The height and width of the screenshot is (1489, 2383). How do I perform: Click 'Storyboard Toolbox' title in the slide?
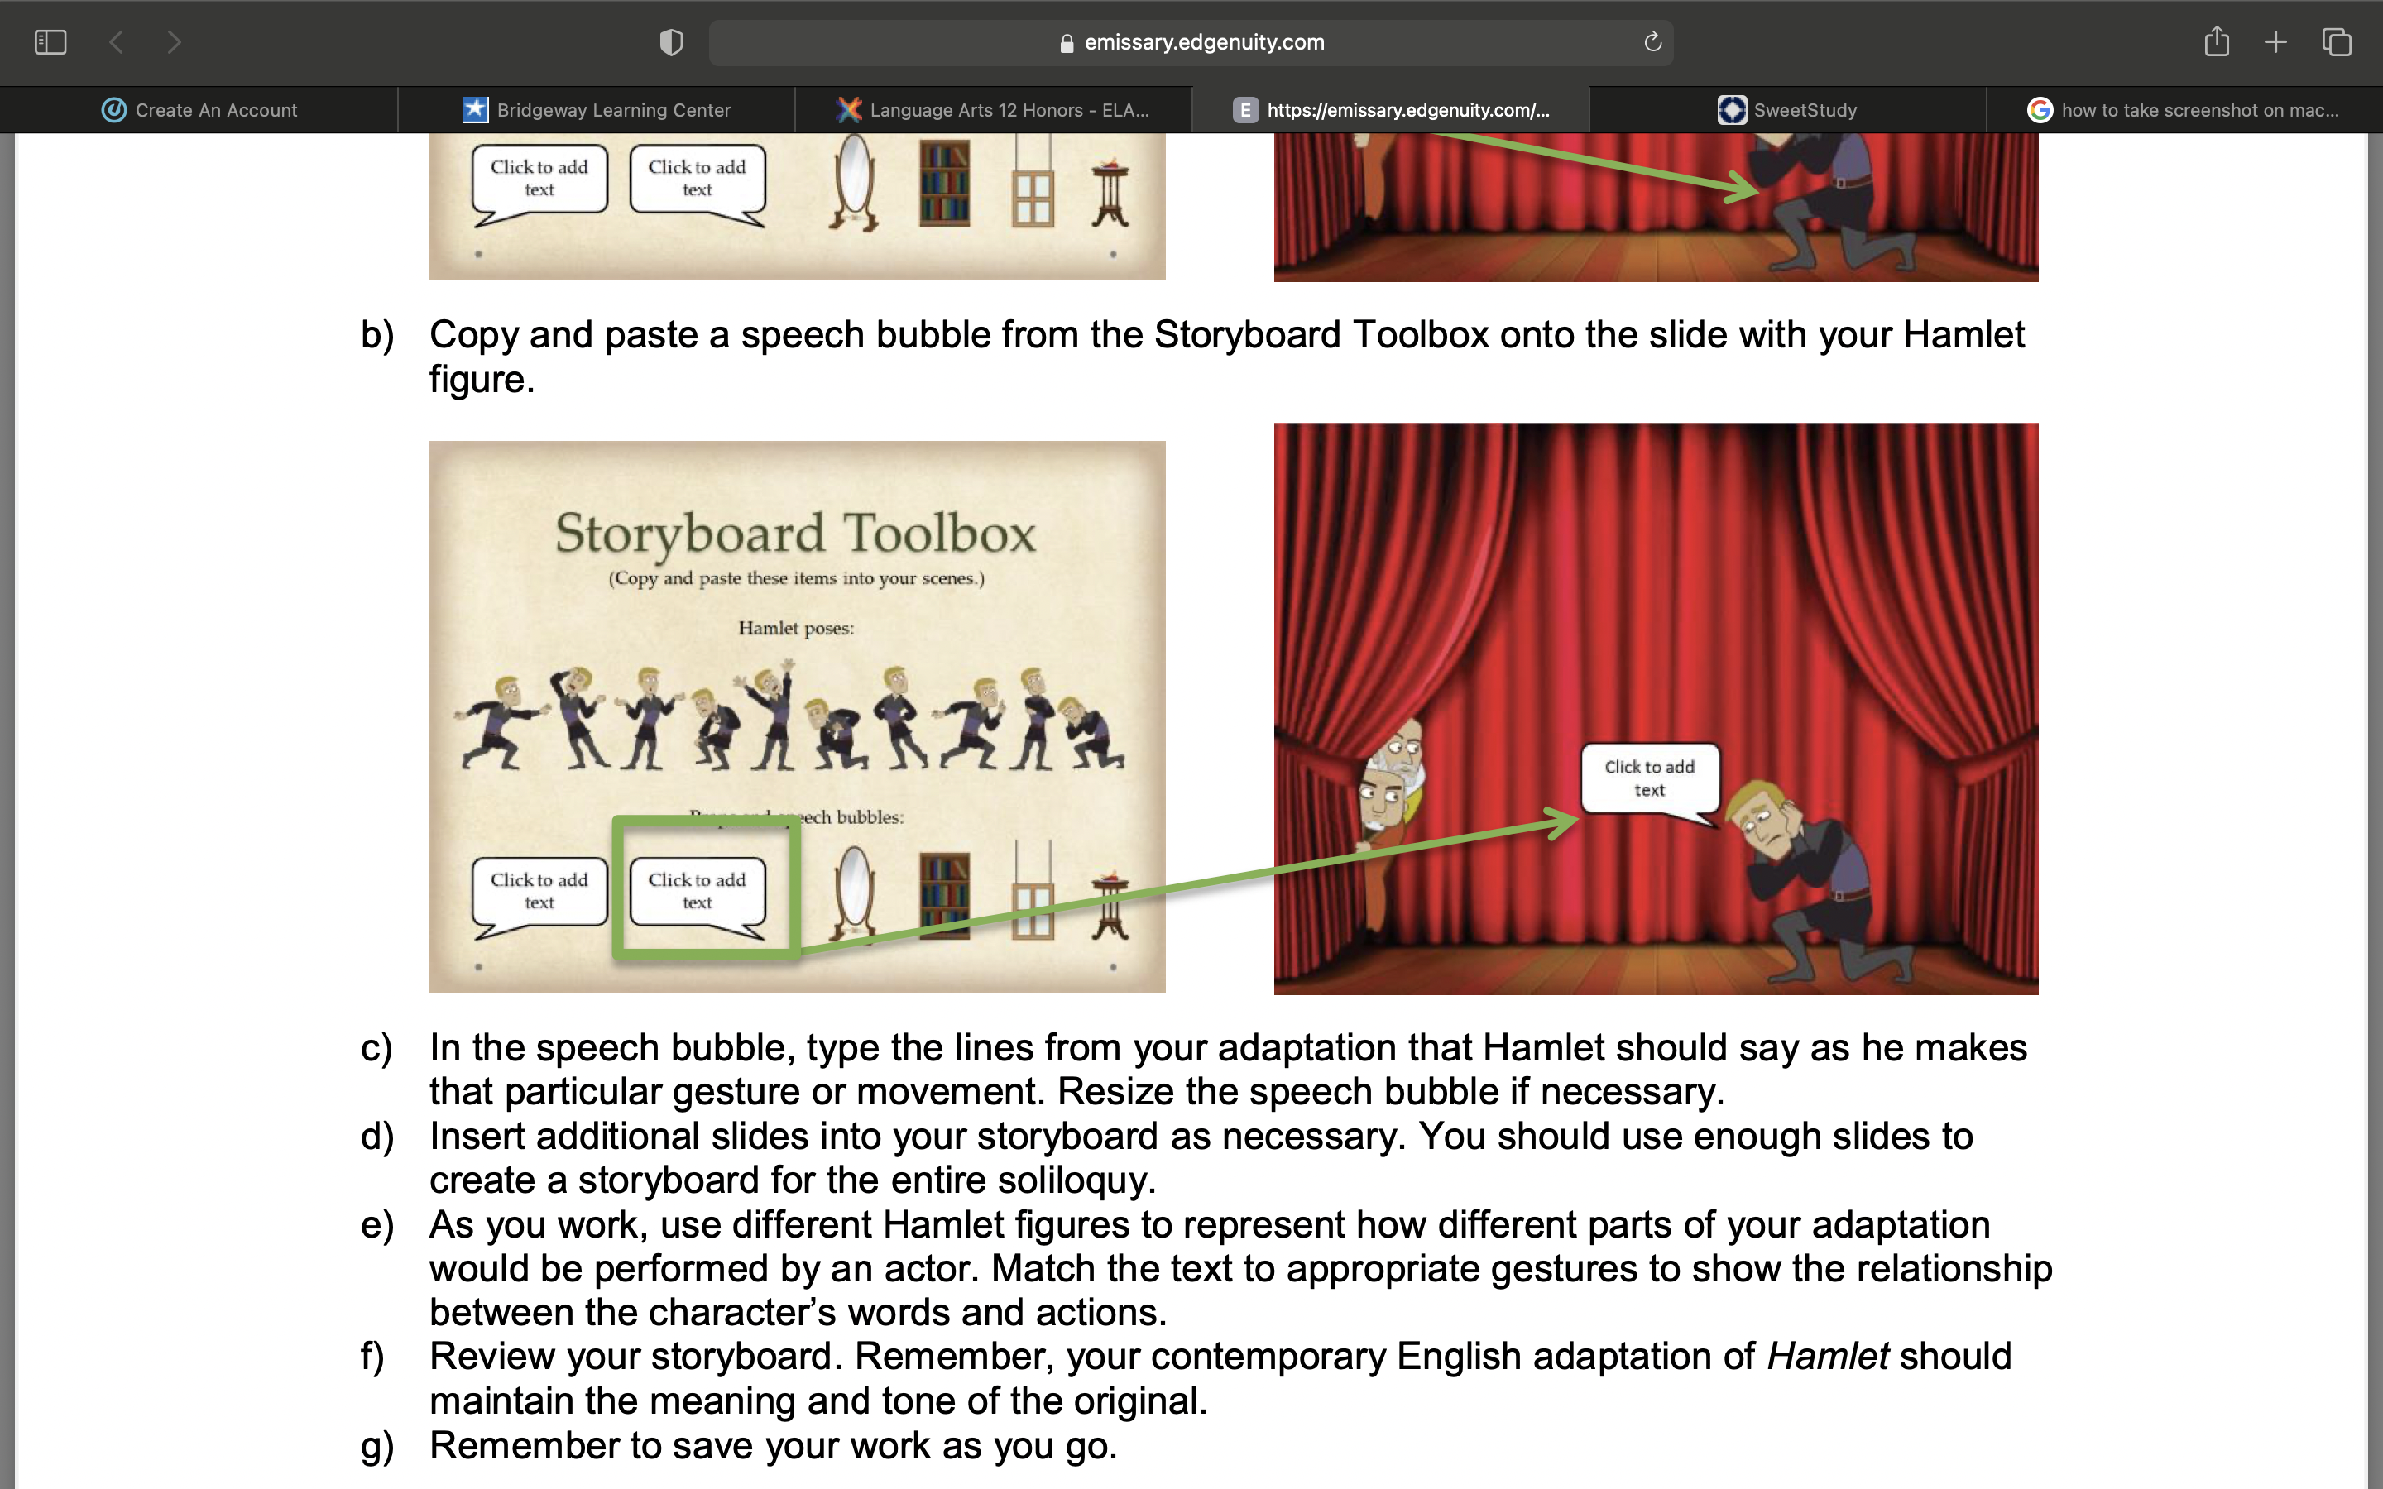tap(794, 533)
